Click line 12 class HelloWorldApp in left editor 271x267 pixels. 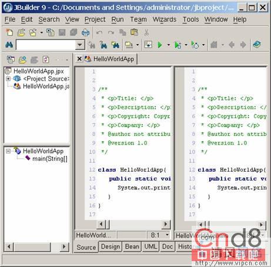[132, 170]
